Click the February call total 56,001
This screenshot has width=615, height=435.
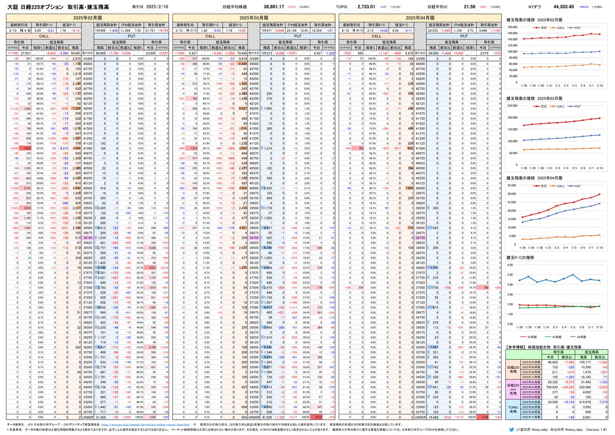[75, 53]
